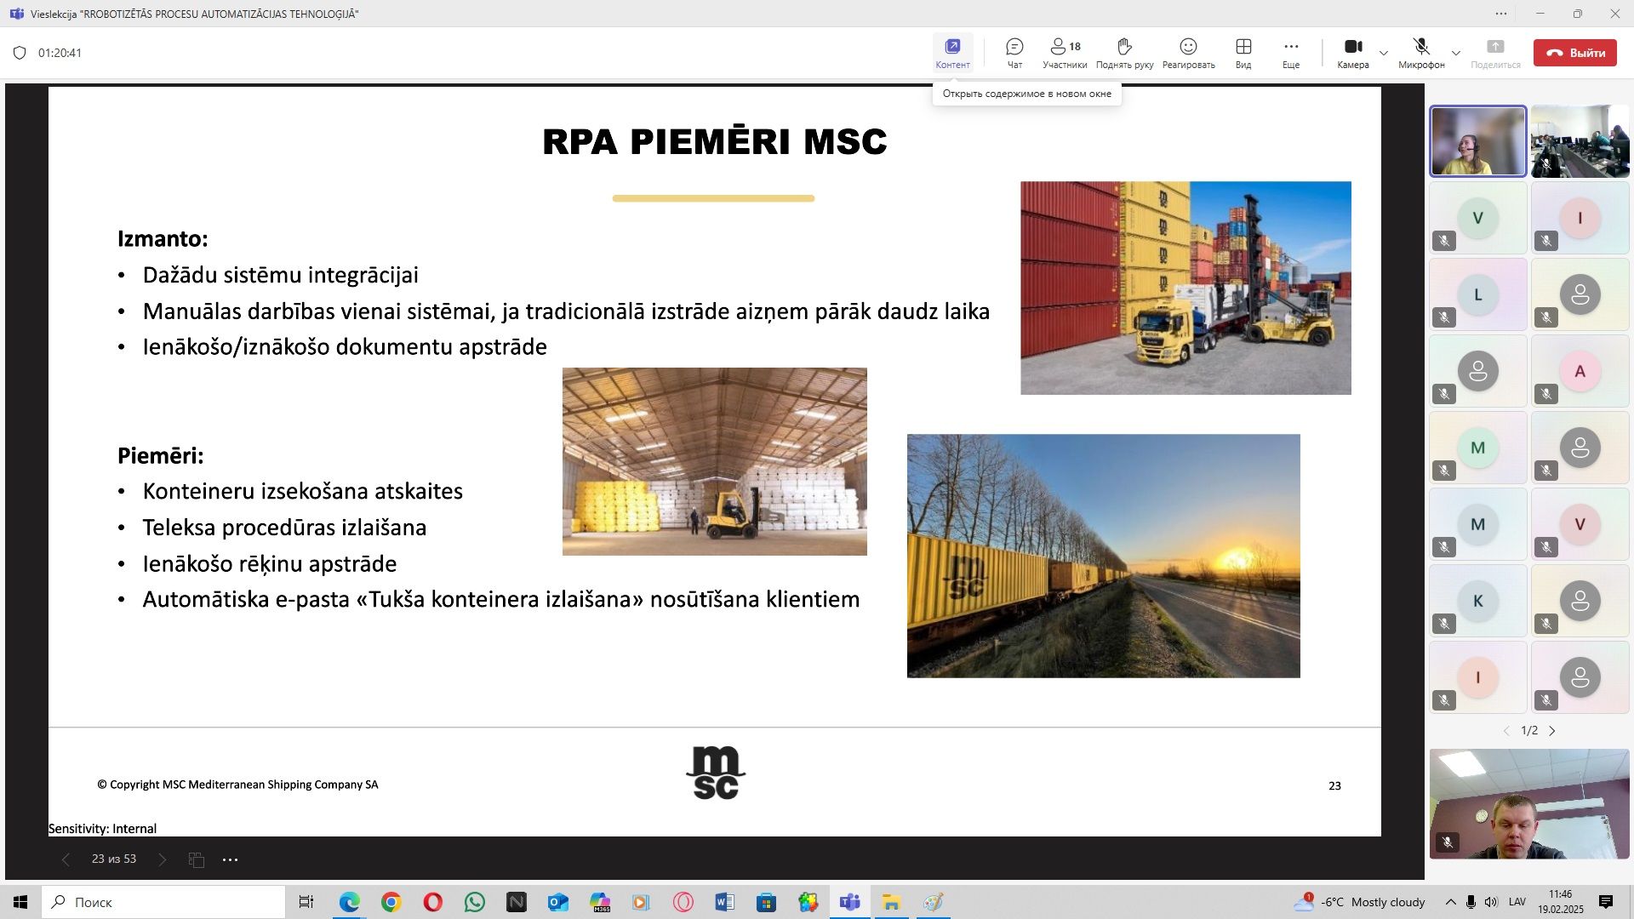The height and width of the screenshot is (919, 1634).
Task: Open Microsoft 365 from taskbar
Action: [x=600, y=902]
